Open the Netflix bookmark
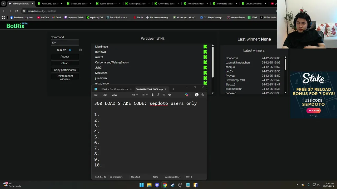This screenshot has width=337, height=189. pos(138,18)
